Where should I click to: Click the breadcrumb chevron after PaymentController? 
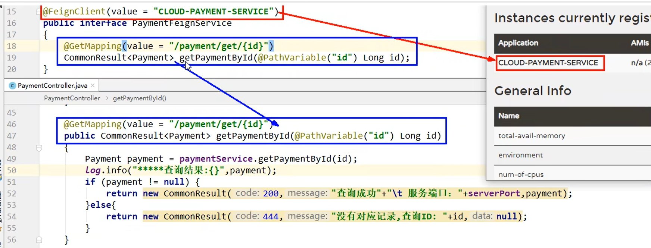click(x=107, y=98)
